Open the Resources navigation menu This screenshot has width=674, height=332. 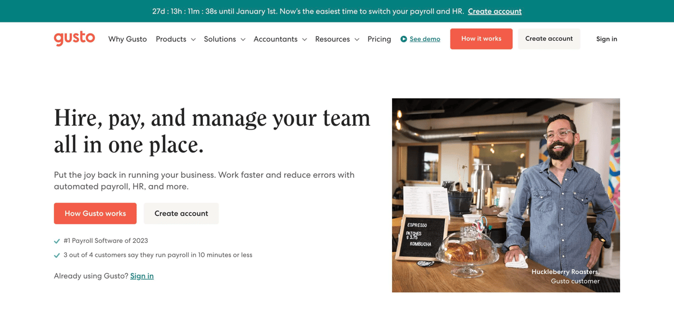point(333,39)
